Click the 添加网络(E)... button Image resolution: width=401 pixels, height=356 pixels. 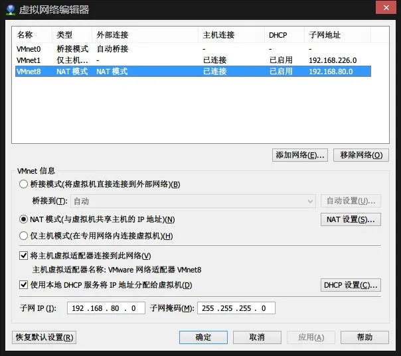click(299, 155)
